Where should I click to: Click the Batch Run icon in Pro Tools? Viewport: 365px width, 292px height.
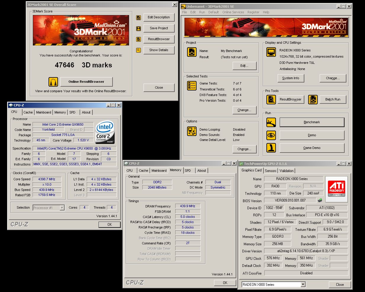pos(313,100)
